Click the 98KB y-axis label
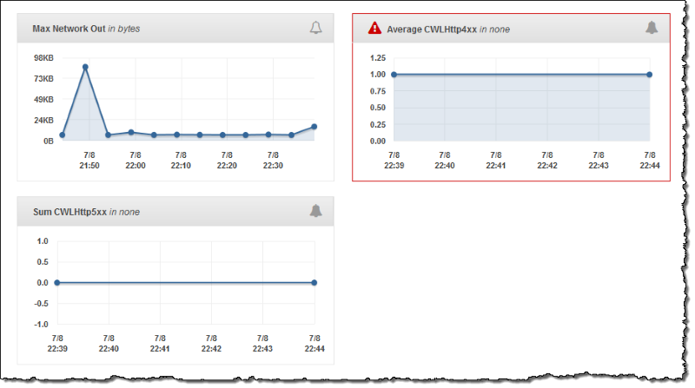 point(43,58)
